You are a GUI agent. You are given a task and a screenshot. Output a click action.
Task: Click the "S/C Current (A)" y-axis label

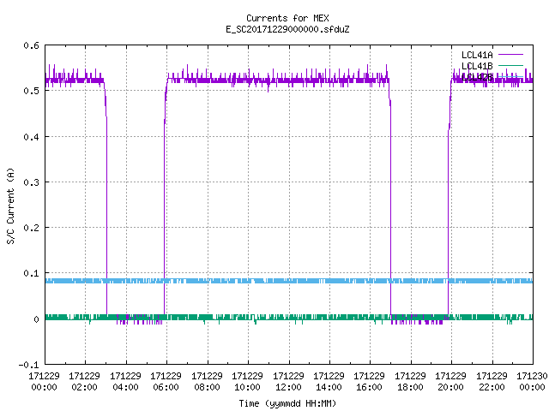click(x=10, y=205)
